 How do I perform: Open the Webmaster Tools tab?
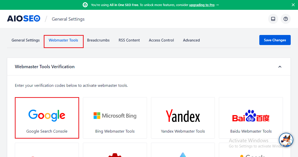pyautogui.click(x=63, y=40)
